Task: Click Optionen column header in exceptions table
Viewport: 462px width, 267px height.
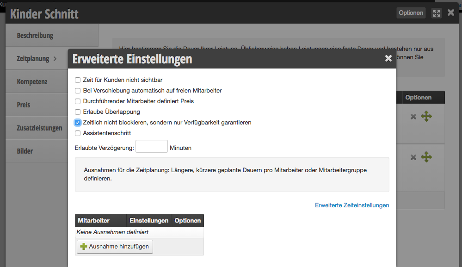Action: (x=187, y=220)
